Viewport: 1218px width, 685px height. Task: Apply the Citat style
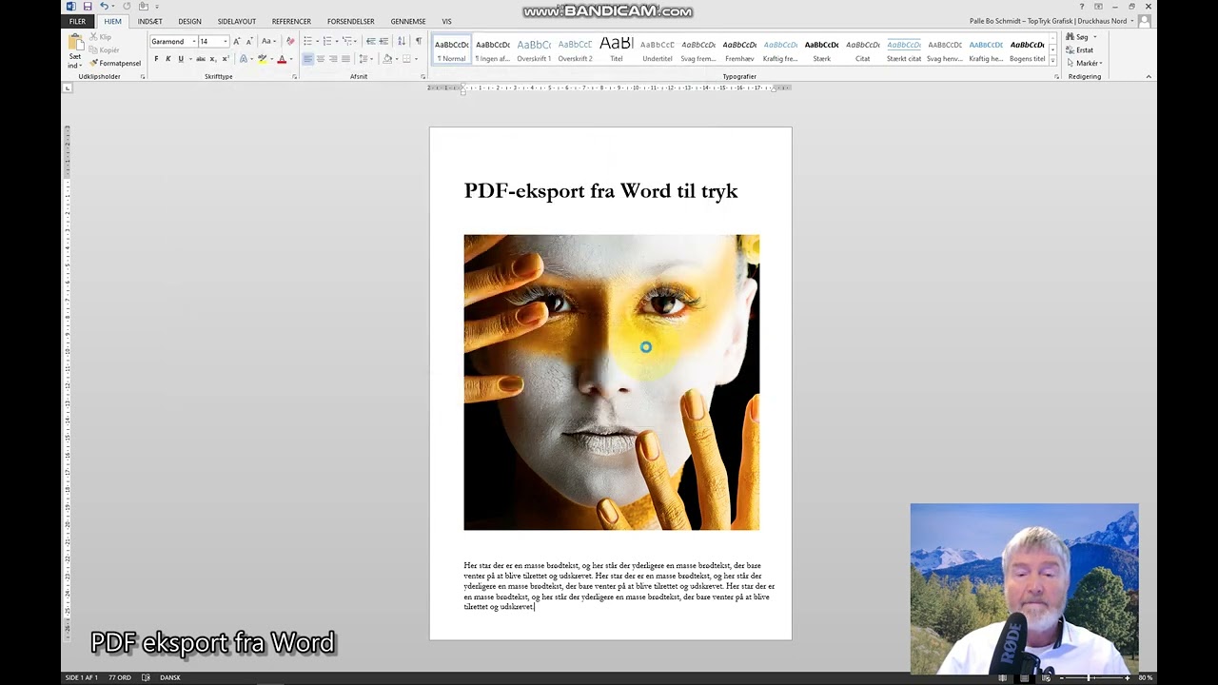click(x=862, y=50)
